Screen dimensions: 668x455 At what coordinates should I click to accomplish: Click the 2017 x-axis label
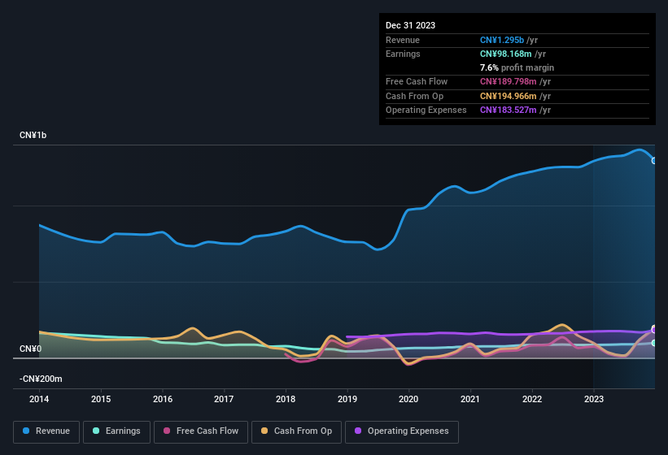[224, 399]
